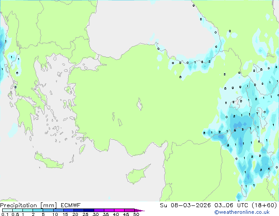This screenshot has height=216, width=279.
Task: Click the '15' legend value
Action: [65, 214]
